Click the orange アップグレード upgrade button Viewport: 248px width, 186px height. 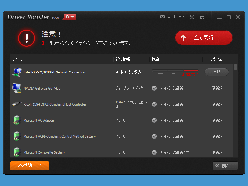tap(30, 166)
